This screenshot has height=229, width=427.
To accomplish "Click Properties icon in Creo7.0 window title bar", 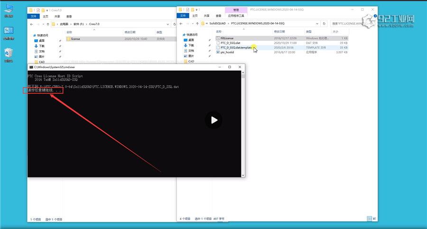I will [x=38, y=10].
